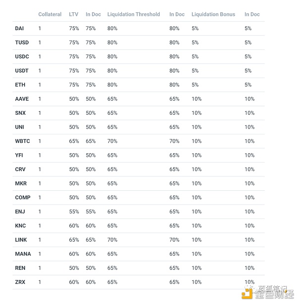Select the Collateral column header
The width and height of the screenshot is (297, 302).
[50, 14]
